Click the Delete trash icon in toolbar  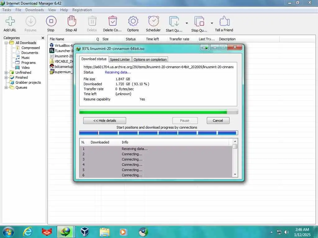pyautogui.click(x=92, y=21)
